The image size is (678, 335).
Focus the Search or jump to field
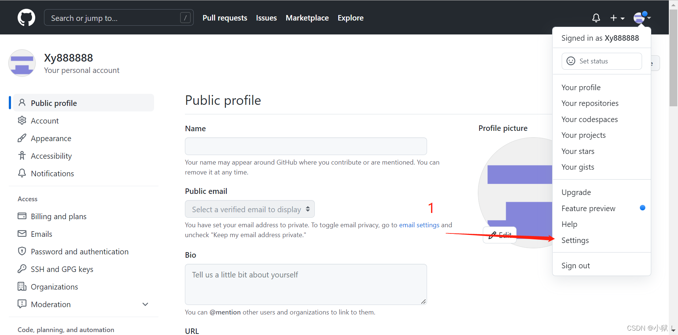click(119, 18)
